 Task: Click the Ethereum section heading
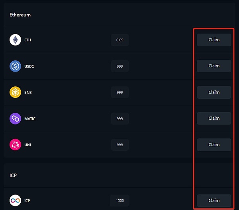coord(20,15)
